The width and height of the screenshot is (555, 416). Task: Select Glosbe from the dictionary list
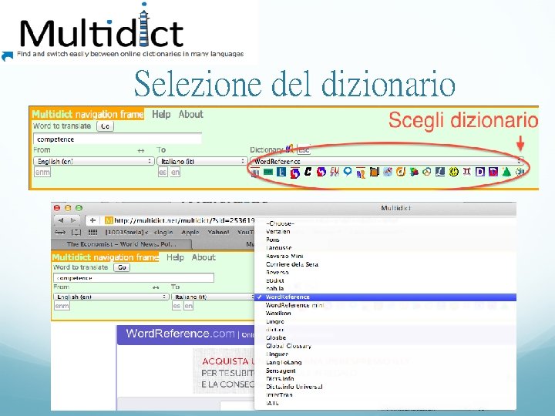coord(276,338)
